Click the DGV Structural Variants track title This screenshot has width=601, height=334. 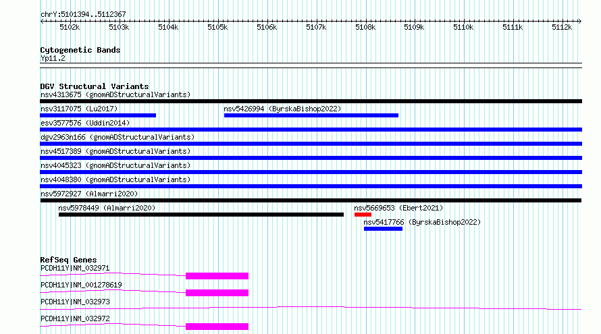pyautogui.click(x=95, y=86)
